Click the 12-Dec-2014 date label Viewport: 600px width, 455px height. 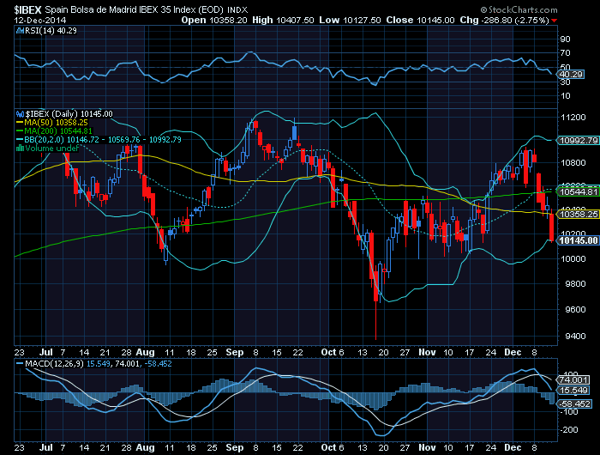pos(40,21)
